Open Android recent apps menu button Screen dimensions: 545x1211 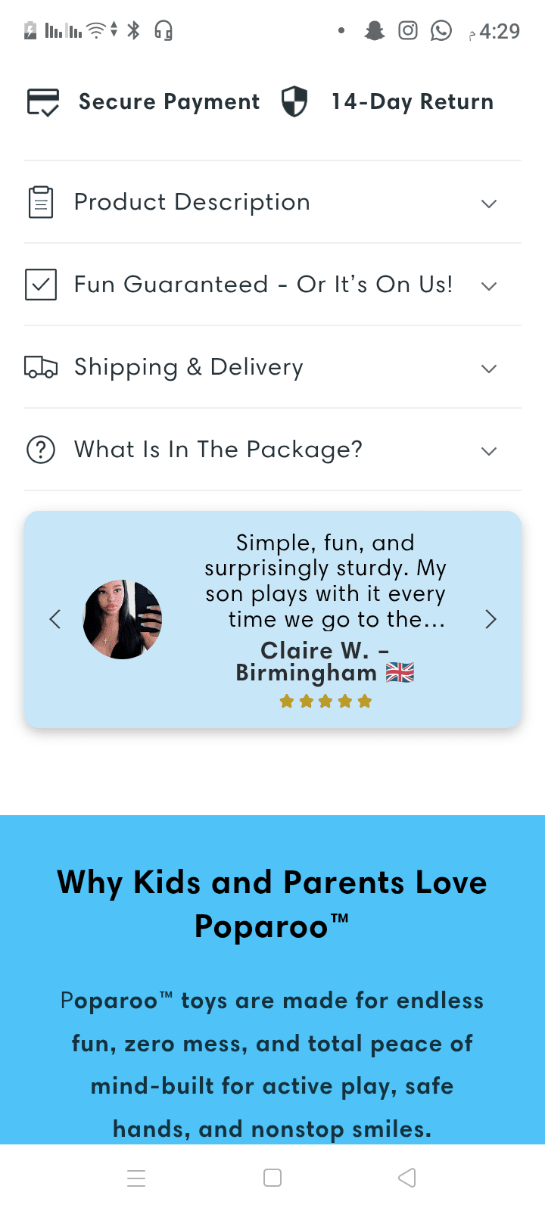tap(136, 1178)
